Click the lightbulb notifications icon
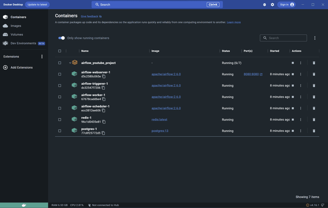The image size is (328, 208). 323,205
